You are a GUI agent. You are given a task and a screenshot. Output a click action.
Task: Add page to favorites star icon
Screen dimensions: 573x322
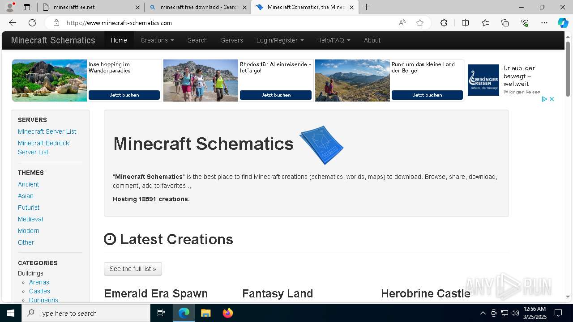[x=420, y=23]
